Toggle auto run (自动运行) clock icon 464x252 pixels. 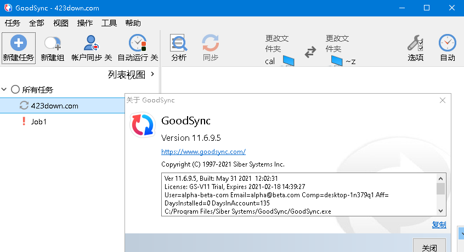138,43
